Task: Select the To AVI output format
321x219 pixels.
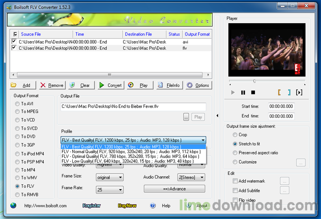Action: tap(24, 104)
